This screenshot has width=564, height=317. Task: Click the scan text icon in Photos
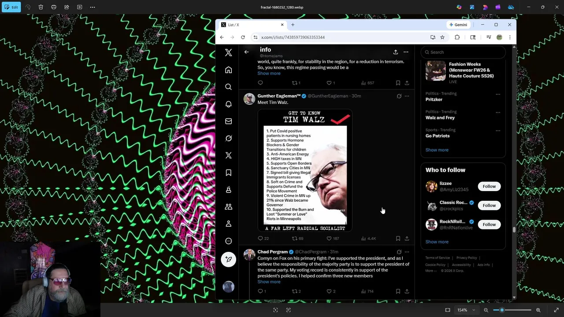click(x=289, y=310)
